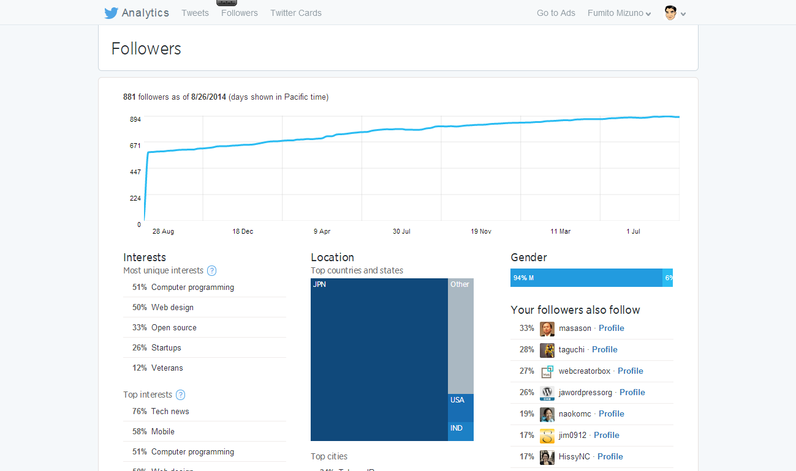This screenshot has height=471, width=796.
Task: Open webcreatorbox's Profile link
Action: tap(631, 371)
